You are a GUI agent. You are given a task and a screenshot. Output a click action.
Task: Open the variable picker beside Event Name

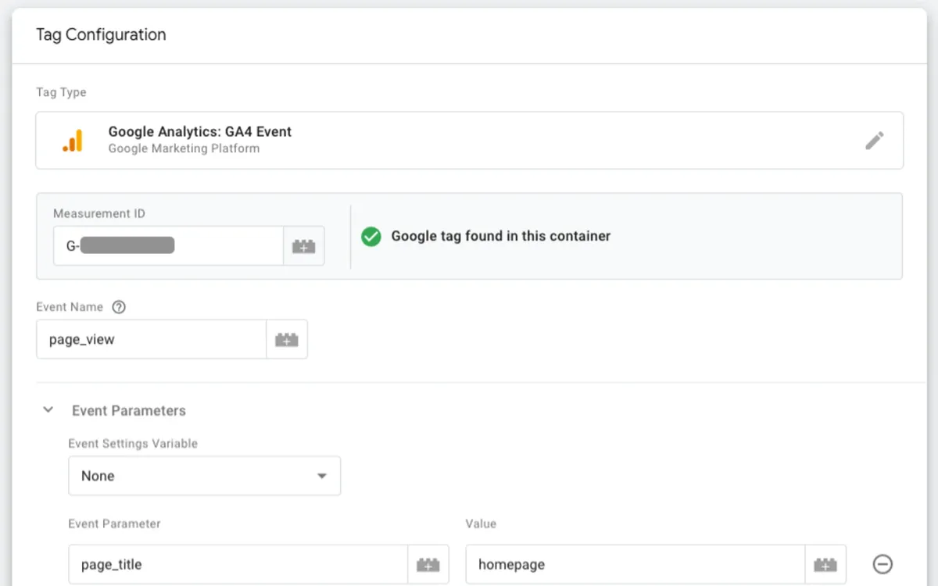tap(286, 339)
